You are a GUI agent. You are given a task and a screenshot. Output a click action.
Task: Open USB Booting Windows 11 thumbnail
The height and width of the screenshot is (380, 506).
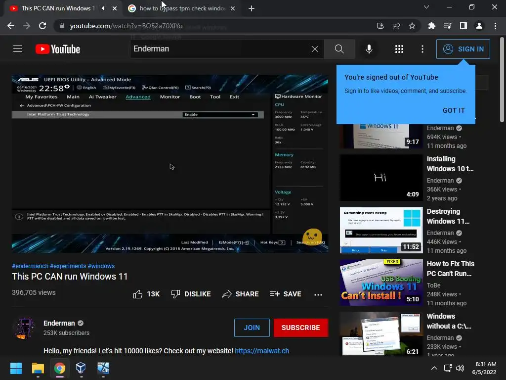[381, 283]
